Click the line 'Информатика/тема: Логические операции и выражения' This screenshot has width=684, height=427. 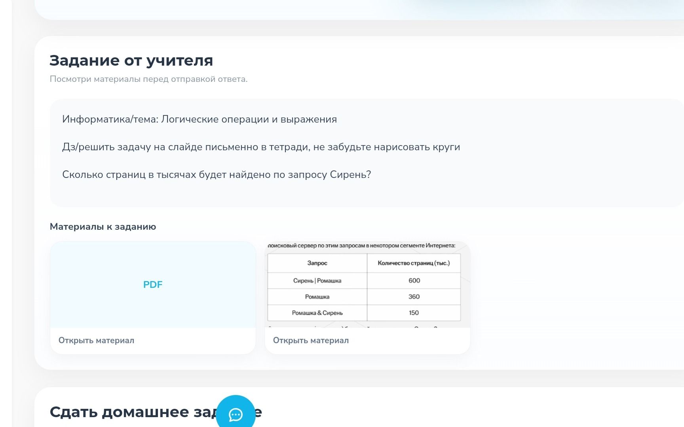(x=199, y=119)
